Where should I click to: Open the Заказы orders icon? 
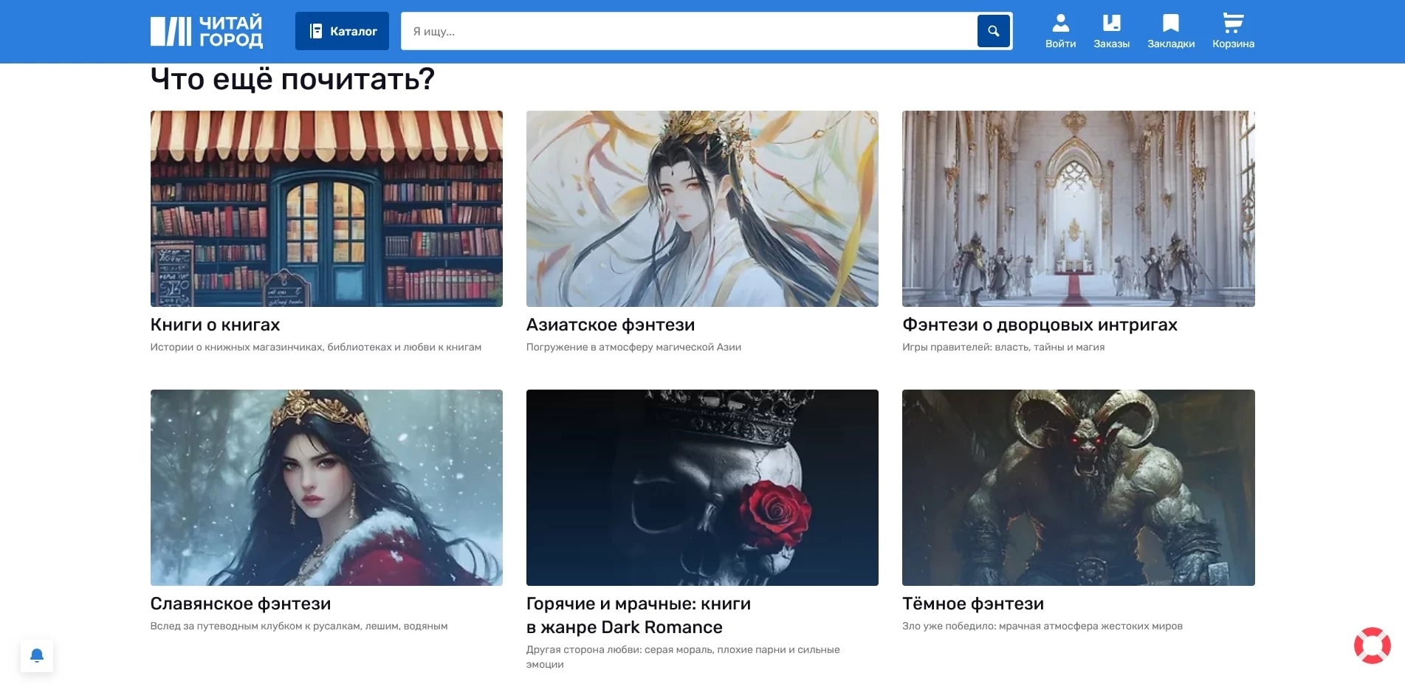click(1111, 31)
